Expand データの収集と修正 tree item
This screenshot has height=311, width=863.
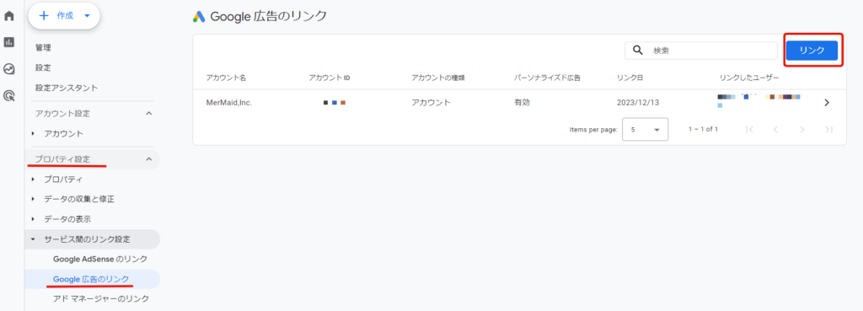click(x=79, y=199)
